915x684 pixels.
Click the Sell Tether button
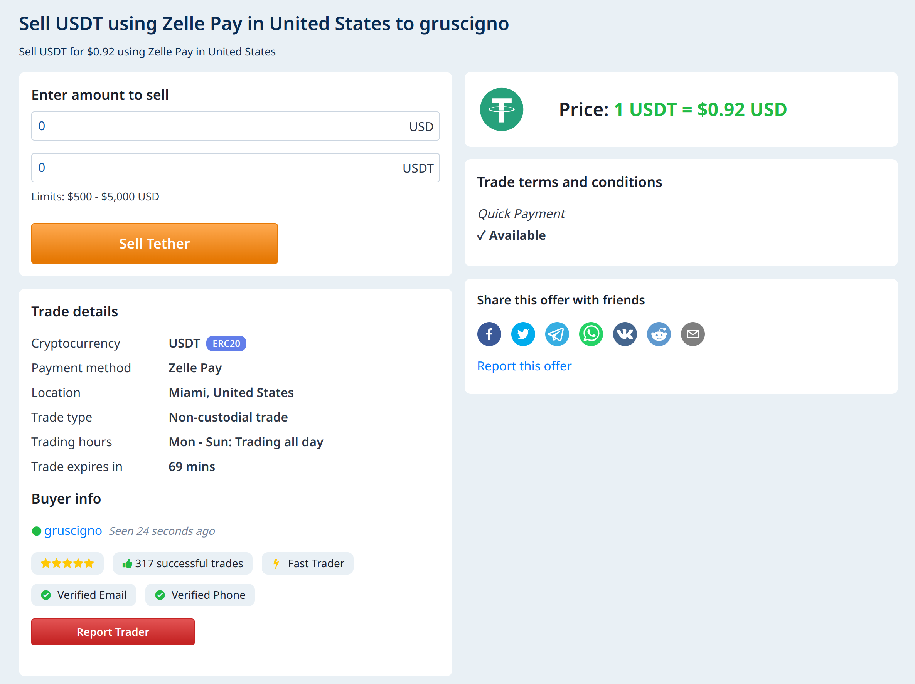click(154, 242)
